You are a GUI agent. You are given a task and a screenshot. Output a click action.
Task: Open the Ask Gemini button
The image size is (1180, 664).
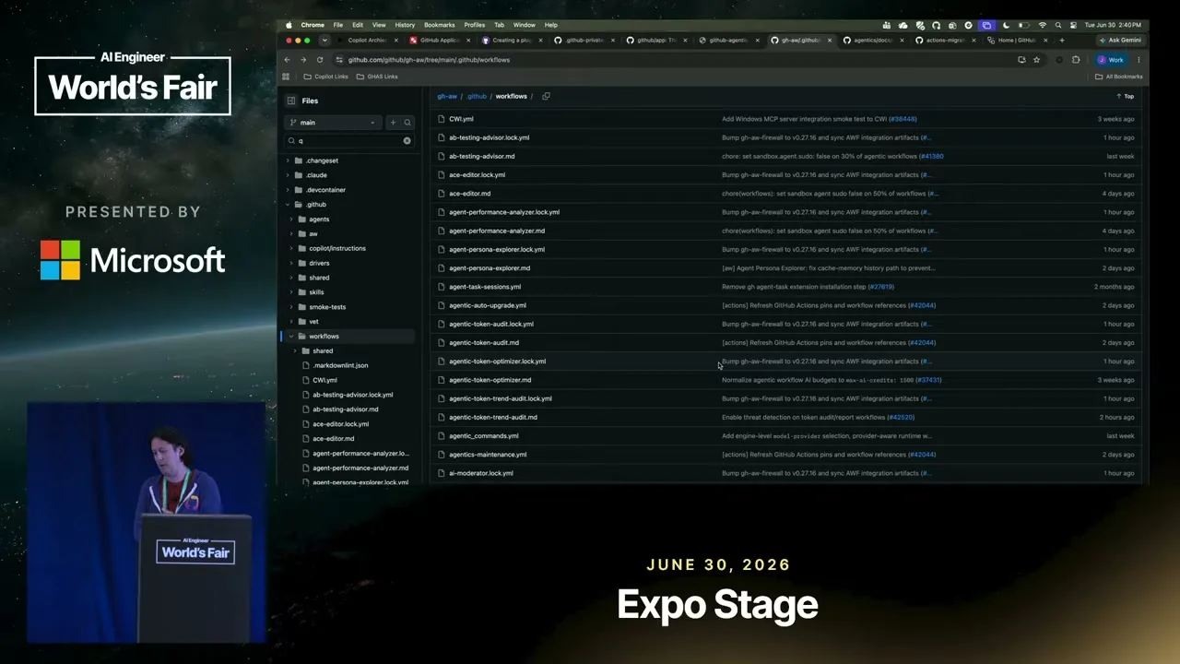(1120, 41)
